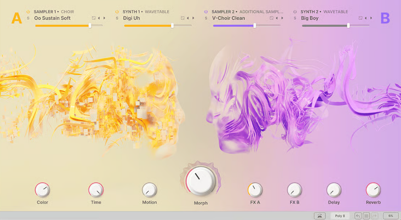Select next preset arrow for Oo Sustain Soft
The image size is (401, 220).
click(x=104, y=18)
